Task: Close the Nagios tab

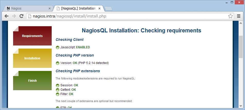Action: pyautogui.click(x=50, y=8)
